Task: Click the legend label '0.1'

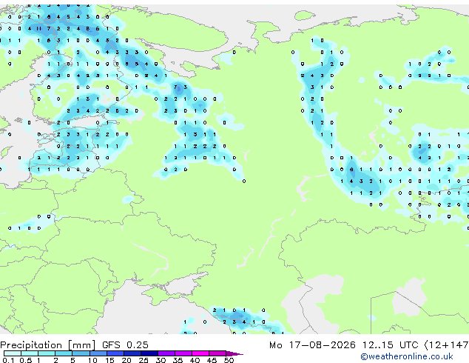Action: (x=8, y=360)
